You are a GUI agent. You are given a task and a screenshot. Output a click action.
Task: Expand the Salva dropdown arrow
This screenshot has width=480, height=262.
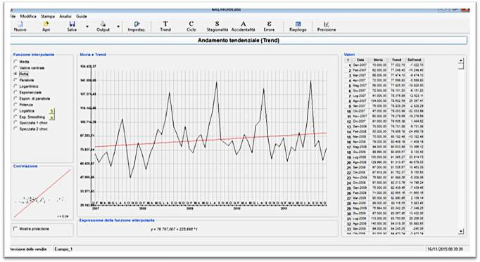(x=87, y=27)
